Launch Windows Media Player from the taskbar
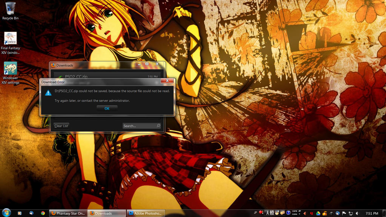 click(x=20, y=213)
